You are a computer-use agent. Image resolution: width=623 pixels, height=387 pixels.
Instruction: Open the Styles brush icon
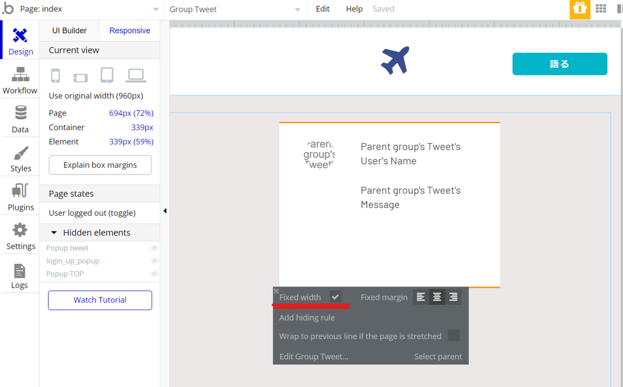click(20, 158)
